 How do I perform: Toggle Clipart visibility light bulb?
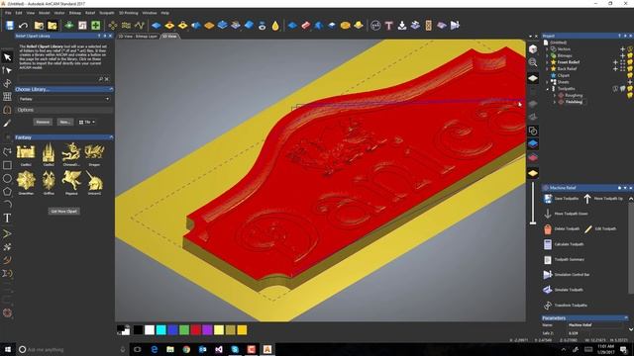(x=630, y=75)
